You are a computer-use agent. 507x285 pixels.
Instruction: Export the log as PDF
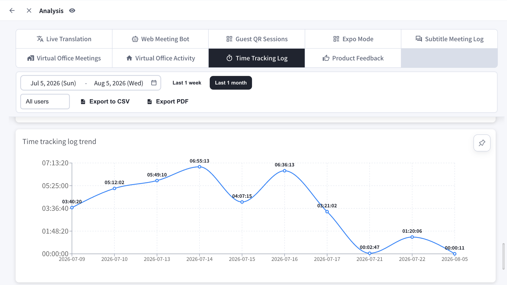(168, 102)
